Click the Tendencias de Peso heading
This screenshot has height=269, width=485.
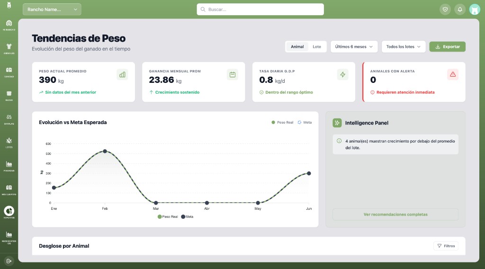click(79, 38)
